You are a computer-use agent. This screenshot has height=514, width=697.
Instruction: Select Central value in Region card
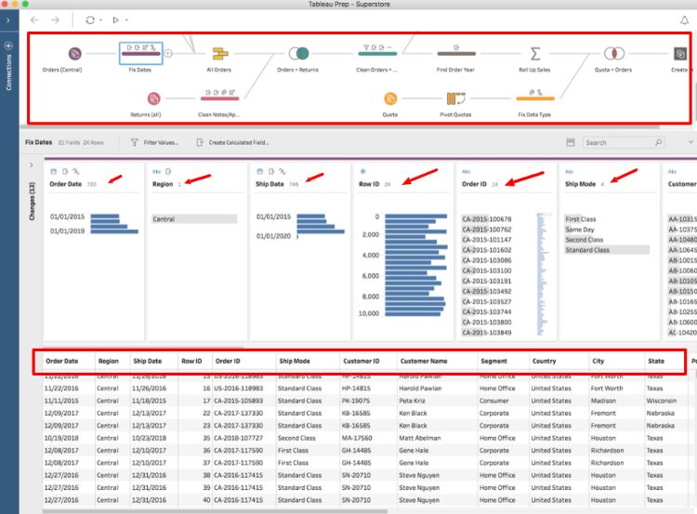194,219
